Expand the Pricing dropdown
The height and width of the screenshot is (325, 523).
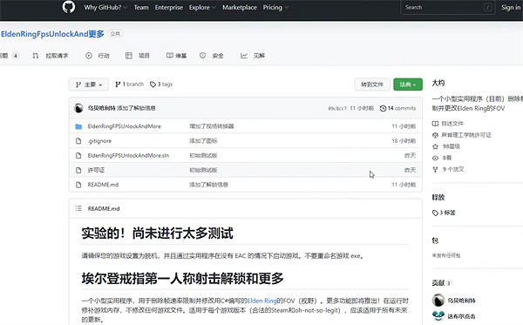pos(275,7)
